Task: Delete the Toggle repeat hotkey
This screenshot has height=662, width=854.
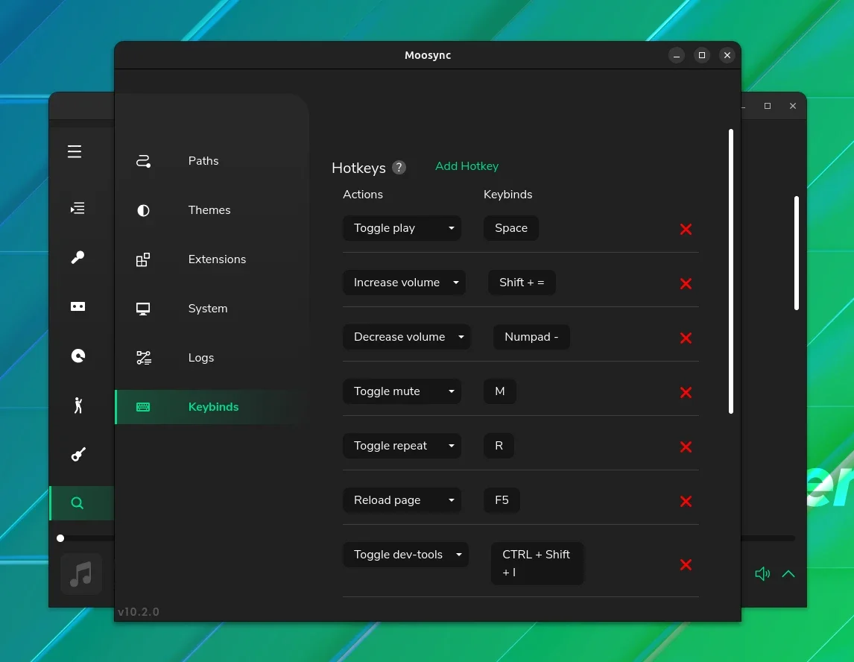Action: pos(686,447)
